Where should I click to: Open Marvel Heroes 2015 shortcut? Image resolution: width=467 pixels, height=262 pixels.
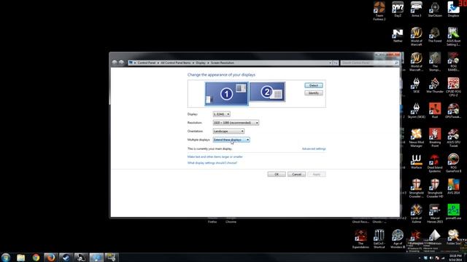point(435,214)
